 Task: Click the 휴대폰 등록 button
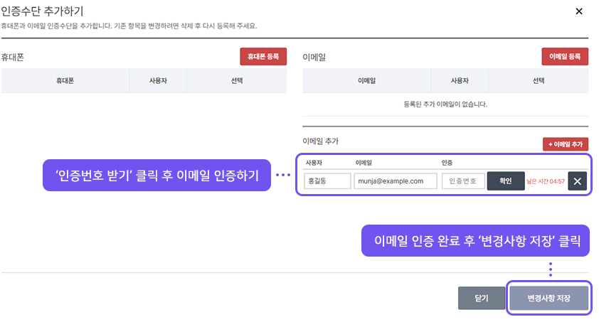263,56
